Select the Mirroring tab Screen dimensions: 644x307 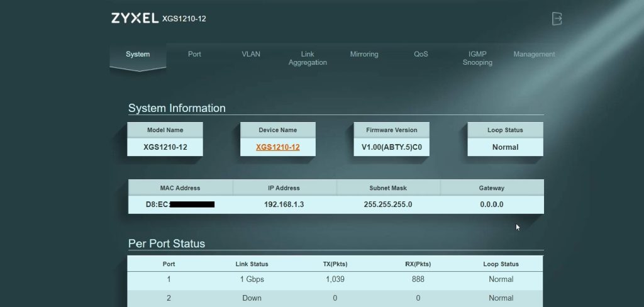(364, 54)
